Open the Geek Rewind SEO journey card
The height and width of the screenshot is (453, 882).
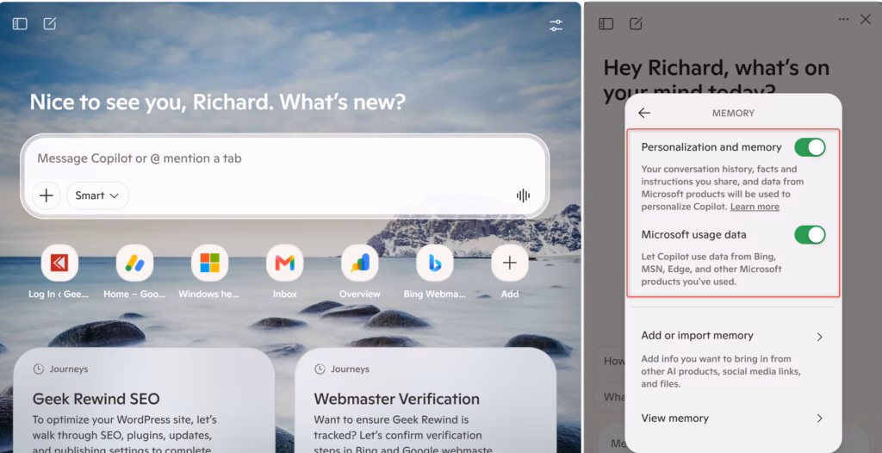pyautogui.click(x=144, y=400)
